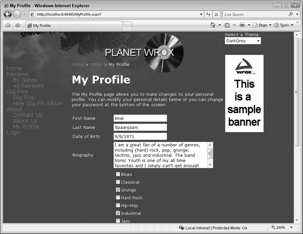Screen dimensions: 303x234
Task: Click Home in the breadcrumb trail
Action: (x=78, y=64)
